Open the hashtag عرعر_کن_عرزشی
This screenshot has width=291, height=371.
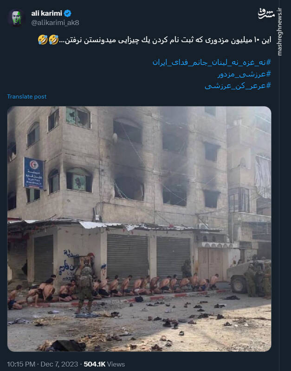[x=238, y=86]
